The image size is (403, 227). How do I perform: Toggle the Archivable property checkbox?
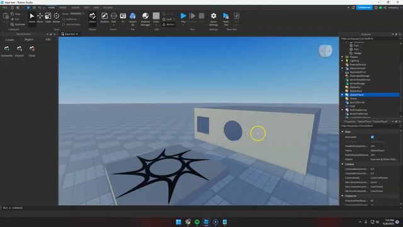point(372,137)
